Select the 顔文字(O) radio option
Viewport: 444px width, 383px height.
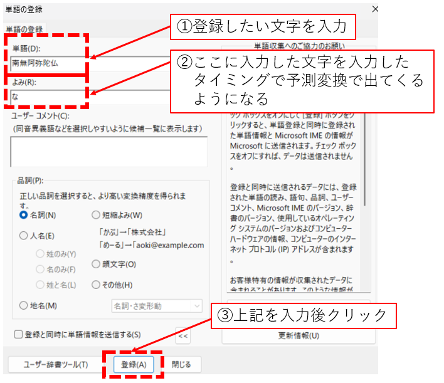coord(96,264)
